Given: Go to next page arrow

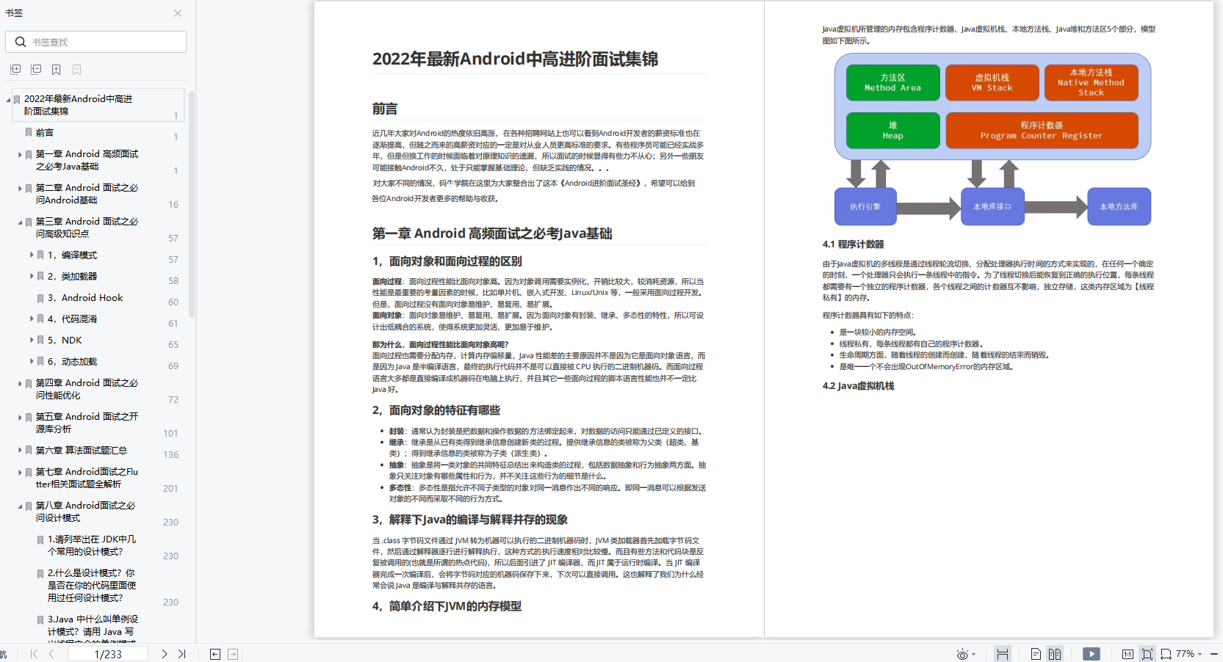Looking at the screenshot, I should pos(164,654).
